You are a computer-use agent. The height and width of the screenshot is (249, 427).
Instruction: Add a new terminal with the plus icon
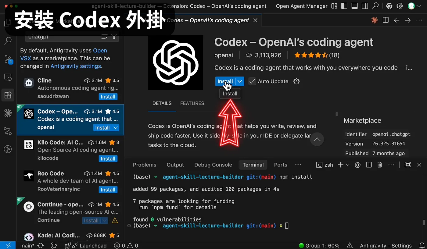click(340, 165)
